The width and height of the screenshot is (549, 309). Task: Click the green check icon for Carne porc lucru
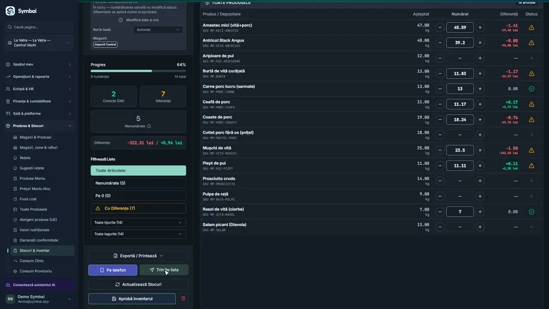tap(531, 89)
